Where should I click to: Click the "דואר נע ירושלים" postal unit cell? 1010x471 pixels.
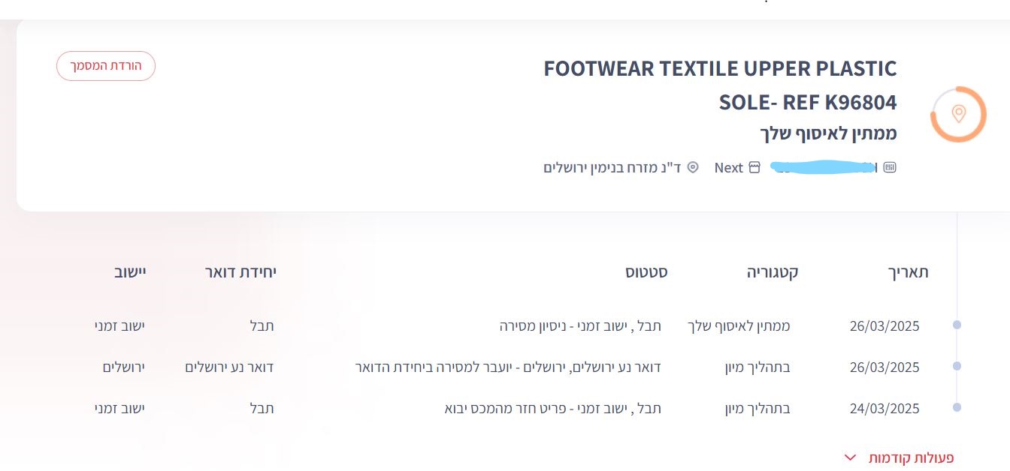click(229, 367)
